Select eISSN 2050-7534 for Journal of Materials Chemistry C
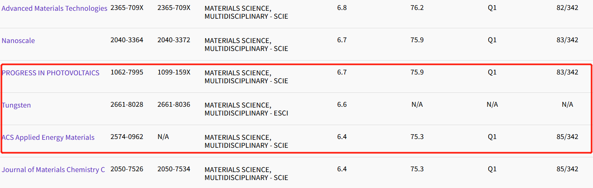Image resolution: width=593 pixels, height=188 pixels. (x=174, y=169)
